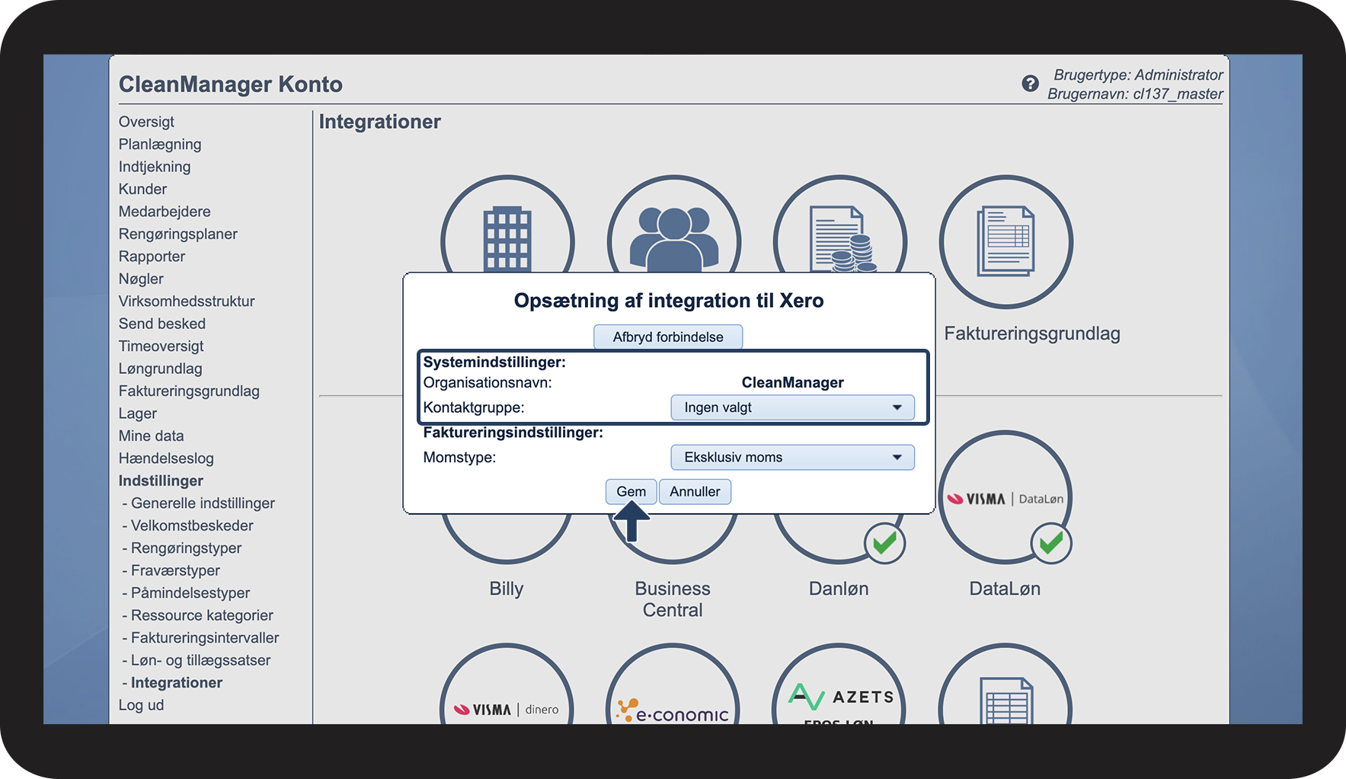Open the e-conomic integration
Viewport: 1346px width, 779px height.
tap(673, 704)
